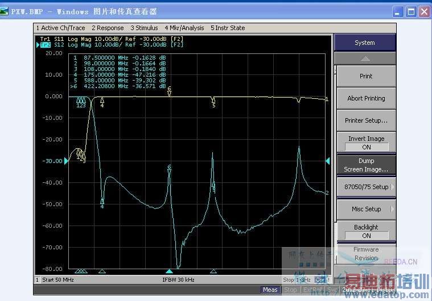The image size is (432, 301).
Task: Open the Stimulus menu
Action: 144,28
